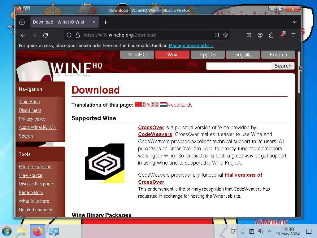The image size is (317, 238).
Task: Open the Discuss this page link
Action: 36,184
